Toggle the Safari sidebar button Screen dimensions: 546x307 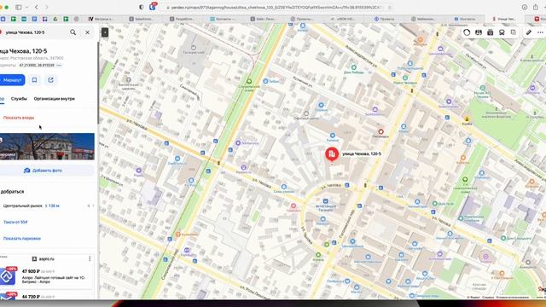coord(19,8)
